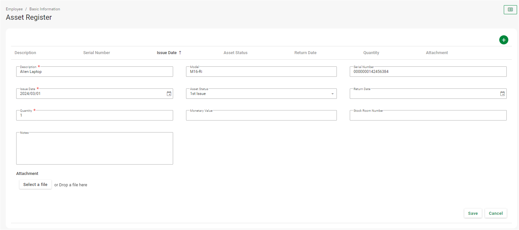This screenshot has width=519, height=230.
Task: Click the Save button
Action: point(473,213)
